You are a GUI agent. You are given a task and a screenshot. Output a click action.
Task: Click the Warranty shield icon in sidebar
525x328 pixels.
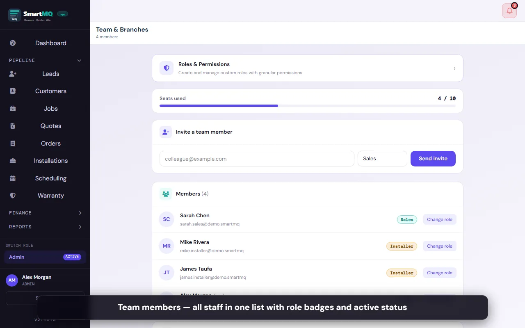click(13, 196)
